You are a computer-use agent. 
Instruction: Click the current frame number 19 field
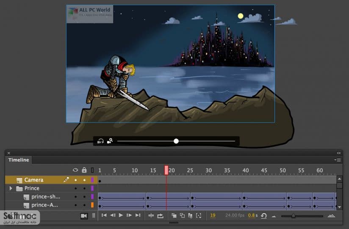click(213, 215)
